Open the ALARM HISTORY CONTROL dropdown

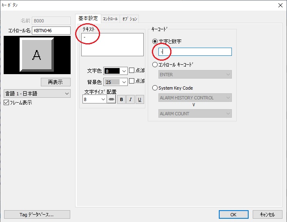[195, 98]
